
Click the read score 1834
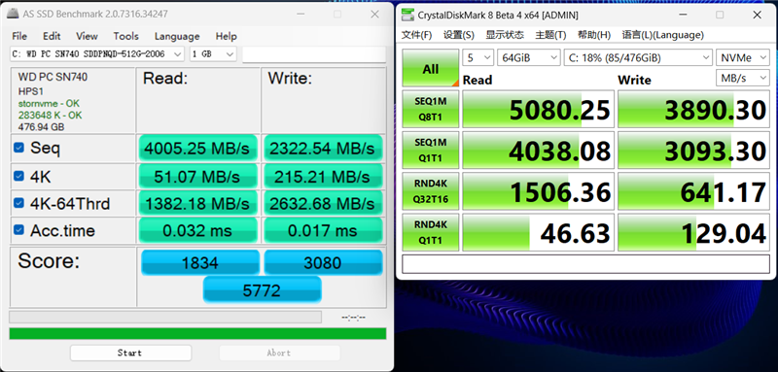(200, 262)
